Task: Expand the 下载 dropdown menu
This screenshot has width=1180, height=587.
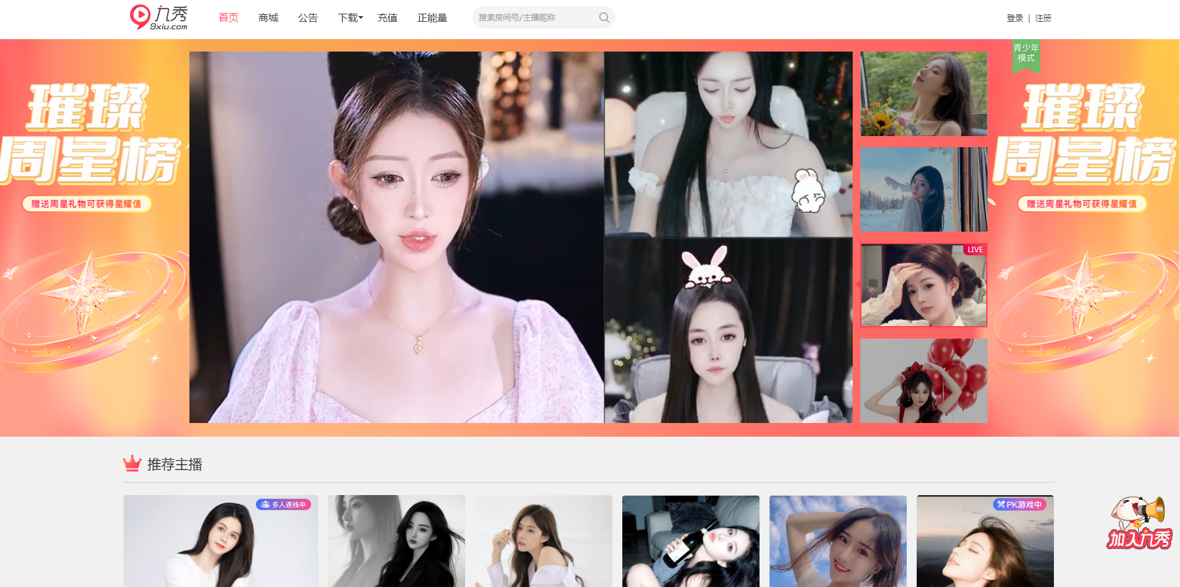Action: [x=350, y=18]
